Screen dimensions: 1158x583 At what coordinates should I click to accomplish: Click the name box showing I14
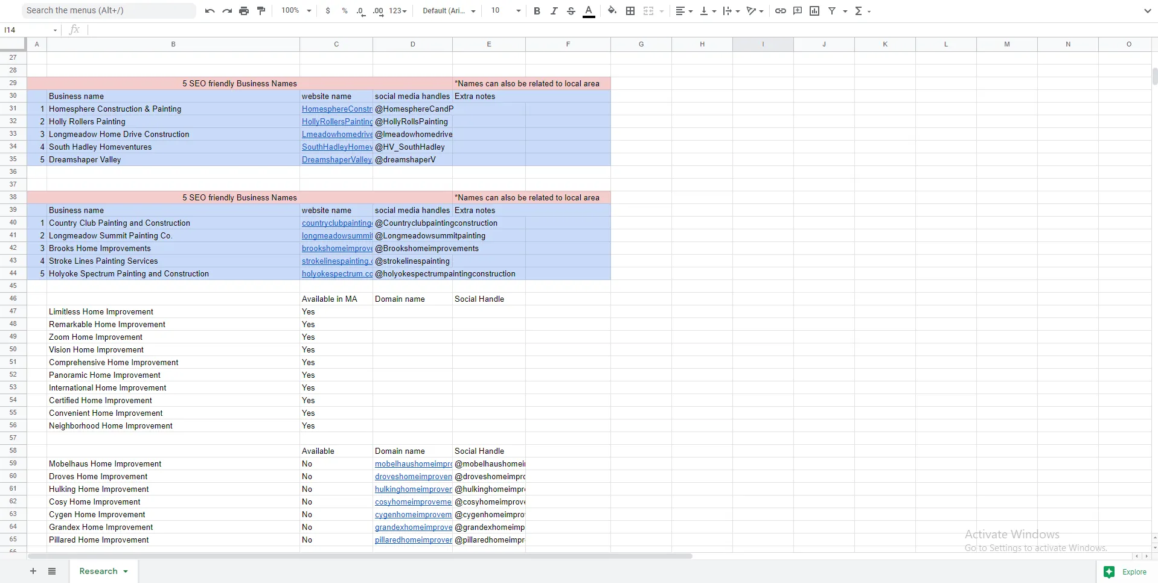coord(31,30)
